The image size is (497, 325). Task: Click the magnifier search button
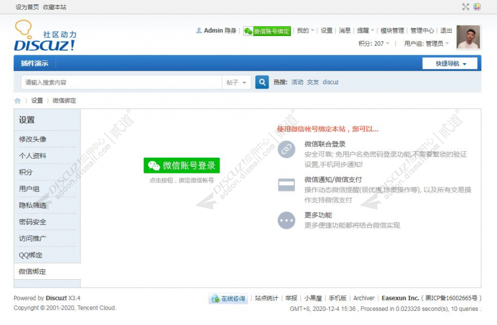coord(262,82)
